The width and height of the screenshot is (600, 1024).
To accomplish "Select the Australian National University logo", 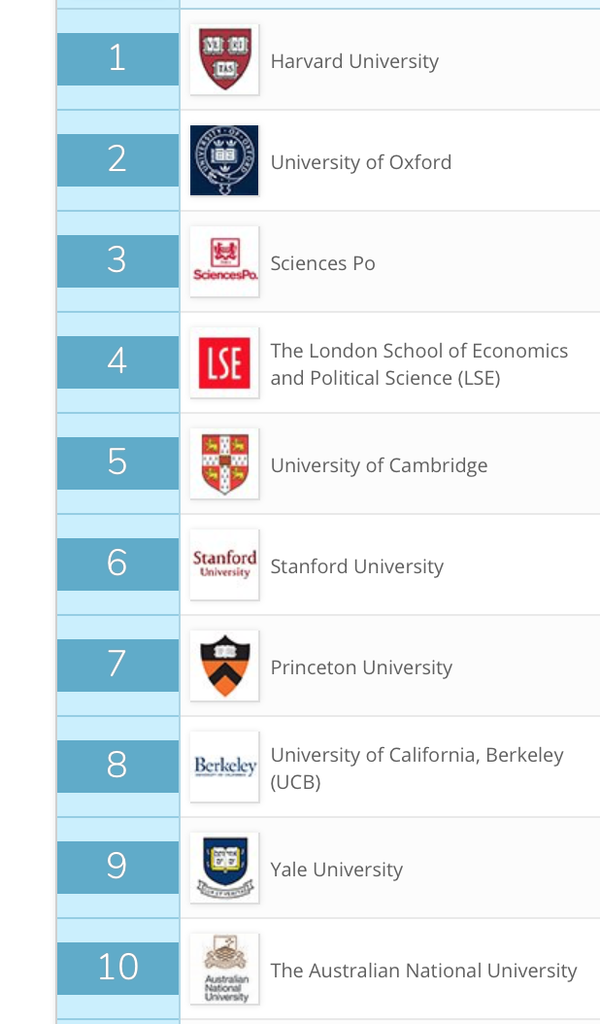I will click(224, 969).
